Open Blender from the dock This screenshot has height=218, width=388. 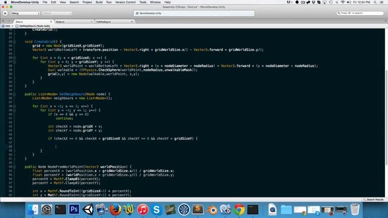click(212, 210)
